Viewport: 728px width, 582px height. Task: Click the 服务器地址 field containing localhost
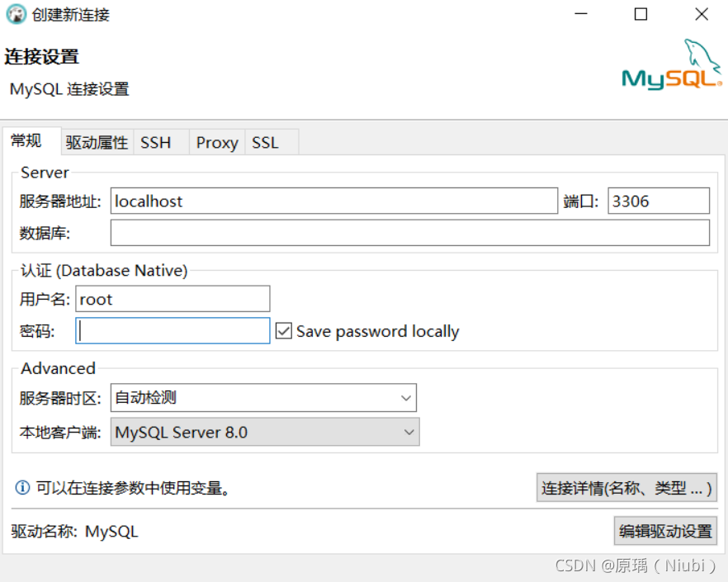pos(333,201)
